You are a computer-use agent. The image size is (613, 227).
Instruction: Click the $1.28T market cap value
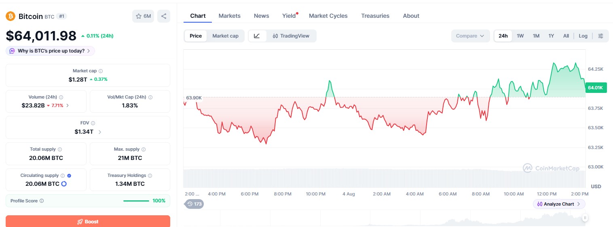78,80
